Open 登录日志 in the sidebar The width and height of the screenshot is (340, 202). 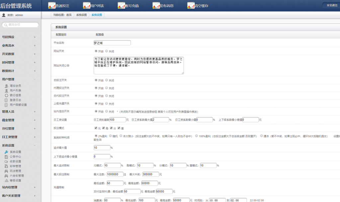coord(15,100)
